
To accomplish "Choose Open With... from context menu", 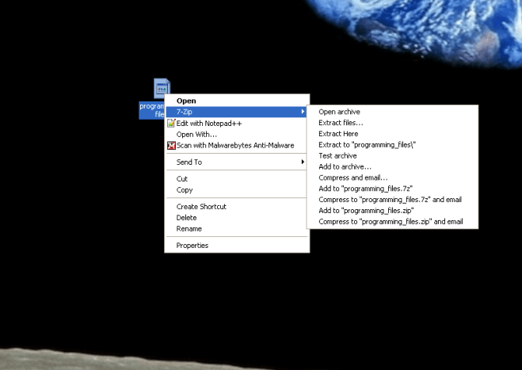I will 196,134.
